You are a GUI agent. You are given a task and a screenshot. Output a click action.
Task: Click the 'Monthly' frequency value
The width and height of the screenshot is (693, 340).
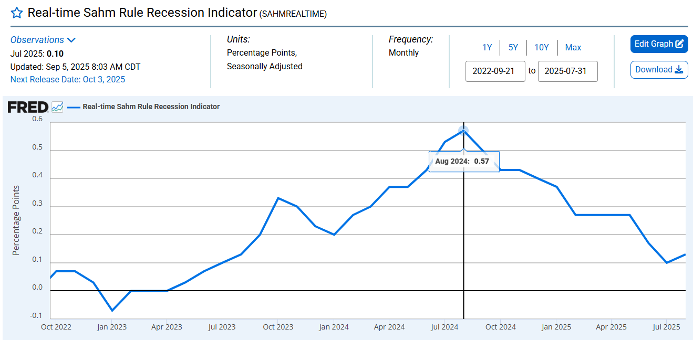click(x=404, y=53)
